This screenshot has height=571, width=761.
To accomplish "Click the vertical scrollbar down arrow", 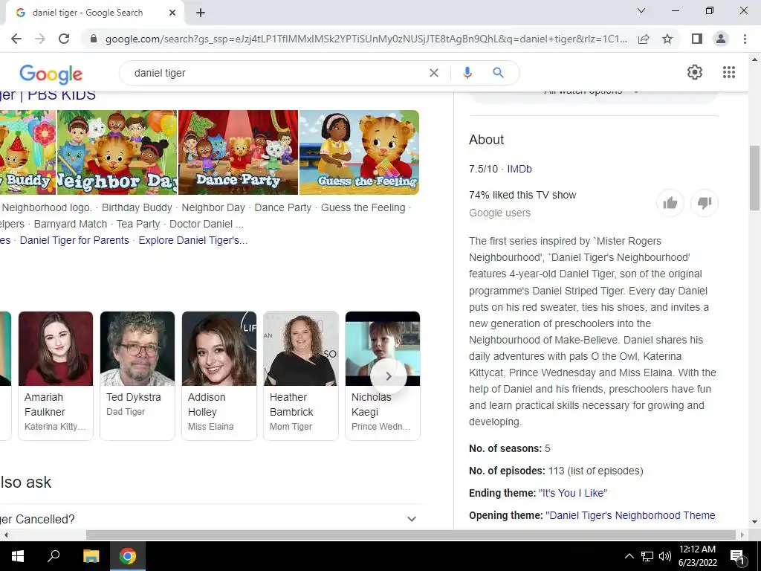I will click(754, 523).
